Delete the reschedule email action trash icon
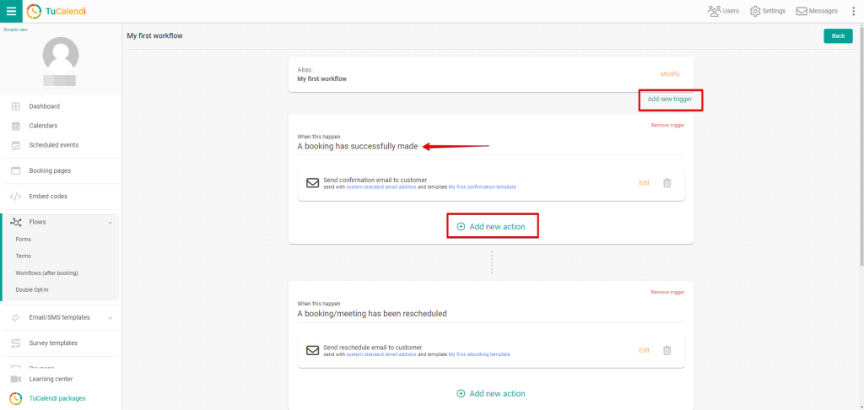The height and width of the screenshot is (410, 864). [667, 350]
